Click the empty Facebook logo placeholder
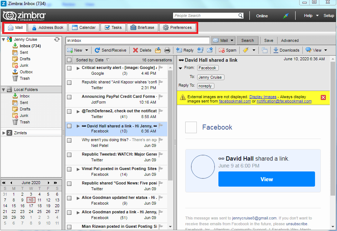The image size is (337, 231). tap(191, 127)
